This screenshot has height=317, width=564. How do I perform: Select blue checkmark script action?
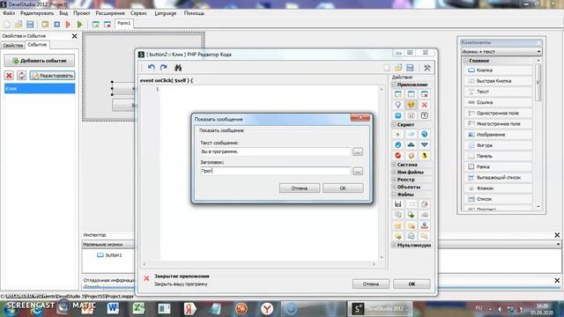click(397, 144)
